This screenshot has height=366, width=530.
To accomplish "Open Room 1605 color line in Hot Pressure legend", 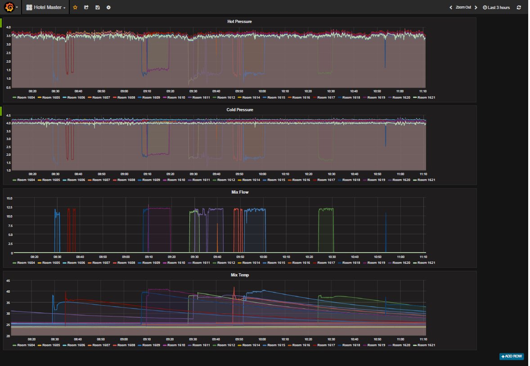I will pyautogui.click(x=39, y=97).
